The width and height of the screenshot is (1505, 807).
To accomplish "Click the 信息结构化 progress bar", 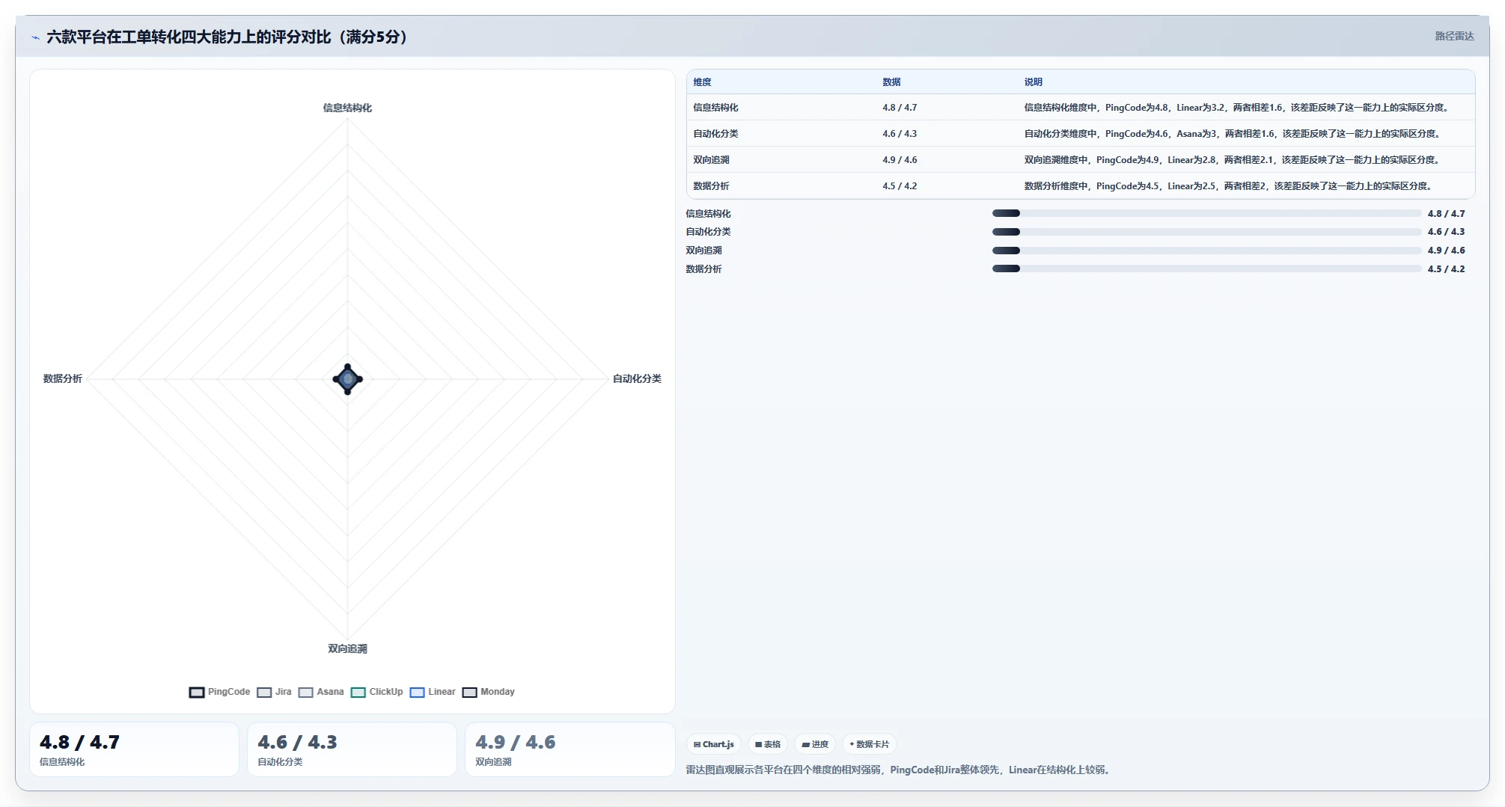I will point(1206,213).
